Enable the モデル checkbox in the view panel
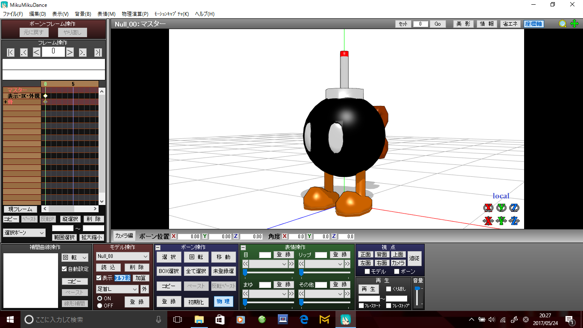Viewport: 583px width, 328px height. pos(367,272)
